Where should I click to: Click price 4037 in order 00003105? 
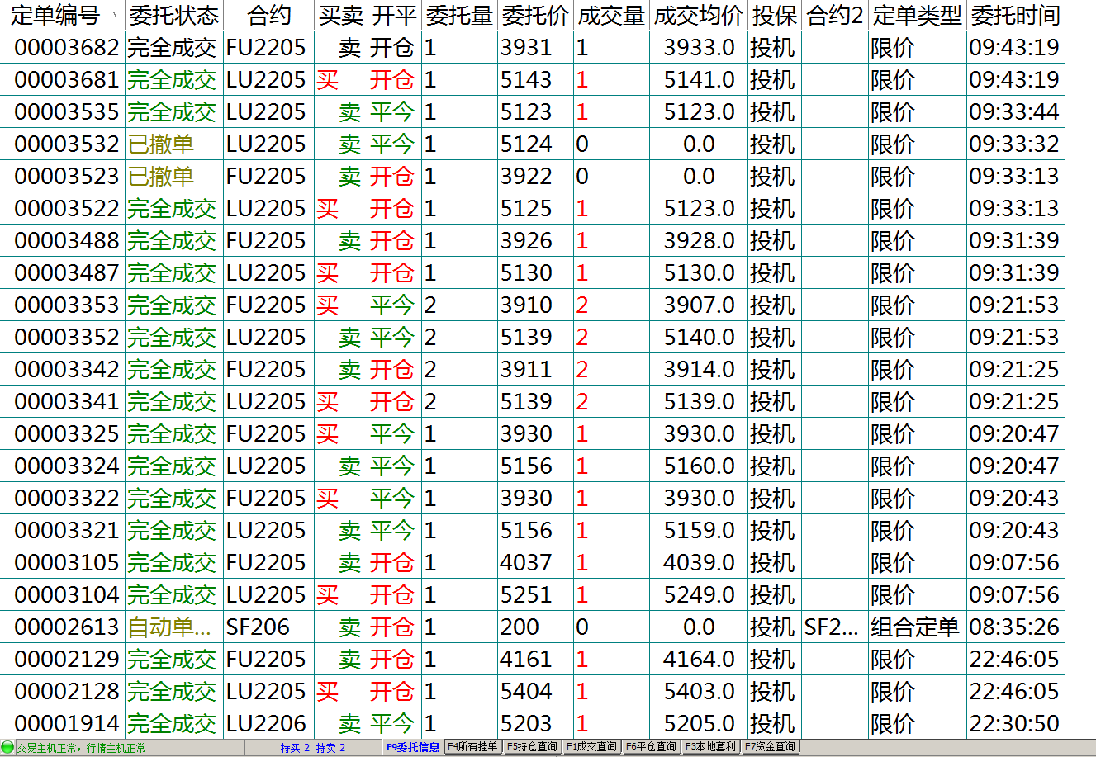pos(526,563)
